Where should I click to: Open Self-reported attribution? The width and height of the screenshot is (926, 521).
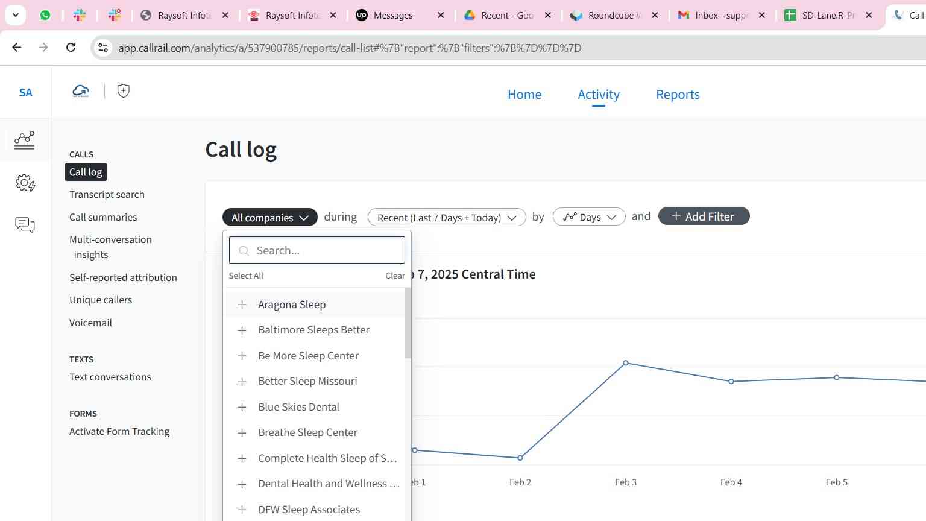tap(123, 277)
